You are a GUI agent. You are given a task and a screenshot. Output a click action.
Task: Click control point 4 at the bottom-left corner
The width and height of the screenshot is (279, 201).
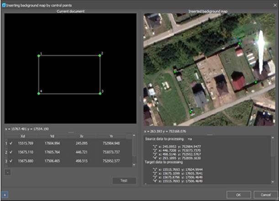39,94
